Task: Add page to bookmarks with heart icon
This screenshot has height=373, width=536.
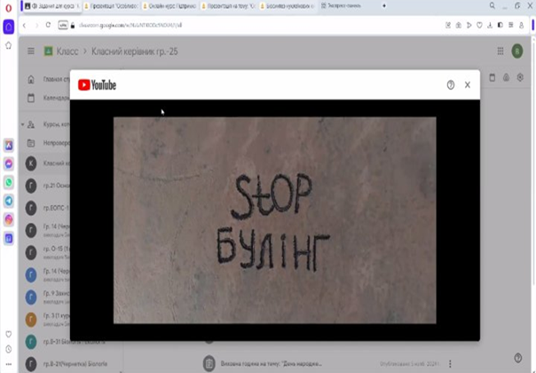Action: [479, 26]
